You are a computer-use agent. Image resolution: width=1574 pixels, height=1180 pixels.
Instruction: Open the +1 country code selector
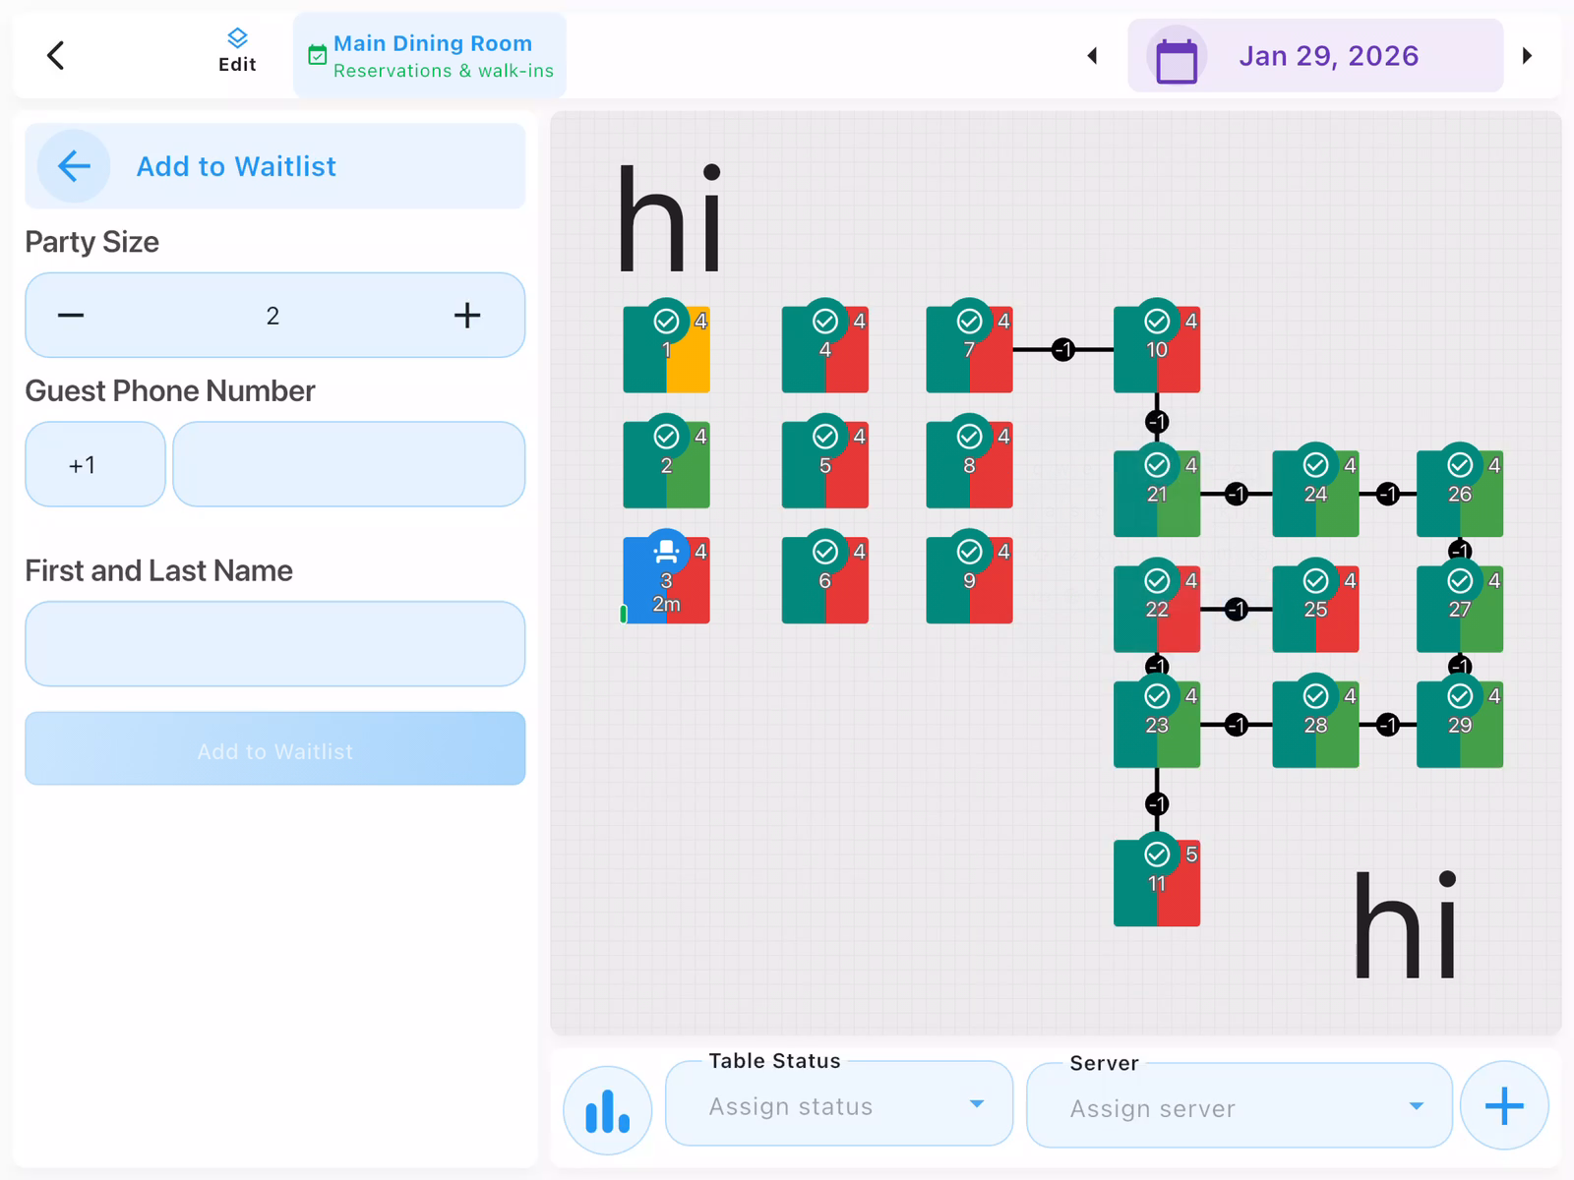[94, 464]
